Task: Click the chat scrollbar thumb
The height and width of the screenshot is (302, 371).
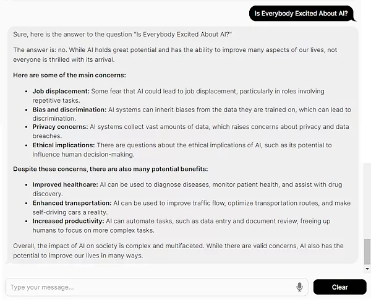Action: point(367,250)
